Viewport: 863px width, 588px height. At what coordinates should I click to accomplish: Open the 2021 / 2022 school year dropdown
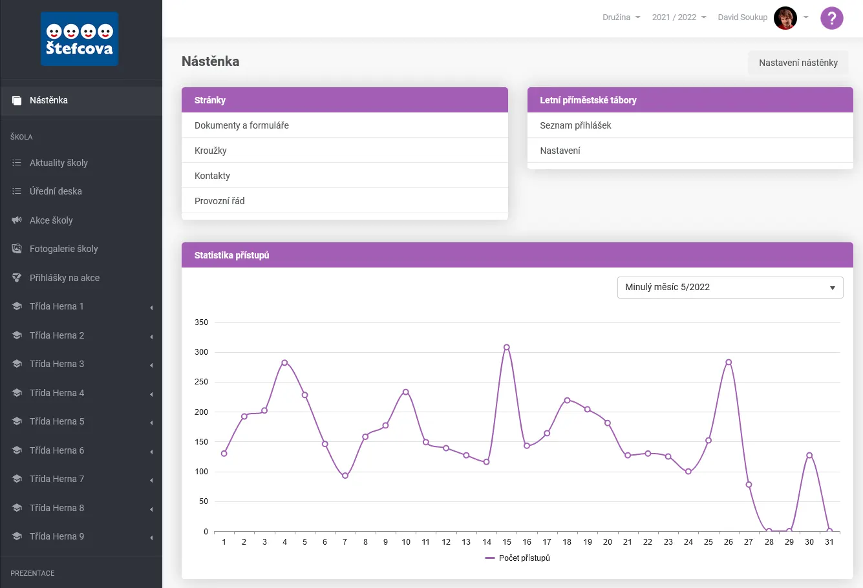[x=679, y=17]
